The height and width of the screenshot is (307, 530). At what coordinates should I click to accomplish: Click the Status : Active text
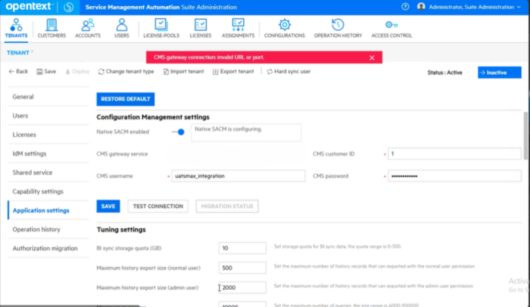[444, 72]
